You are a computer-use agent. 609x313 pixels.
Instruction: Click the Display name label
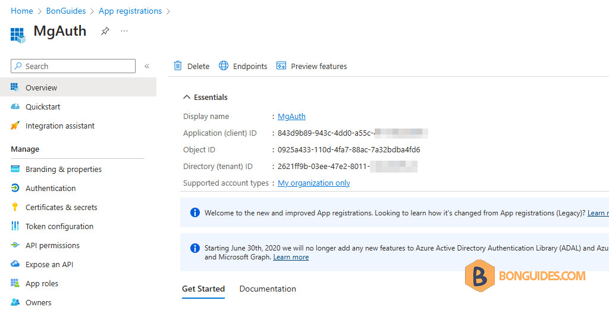[x=206, y=116]
